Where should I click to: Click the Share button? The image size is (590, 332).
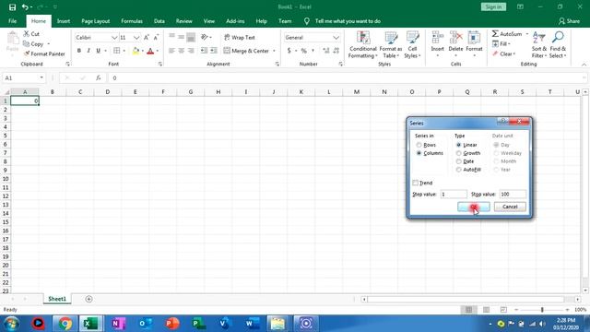[569, 21]
